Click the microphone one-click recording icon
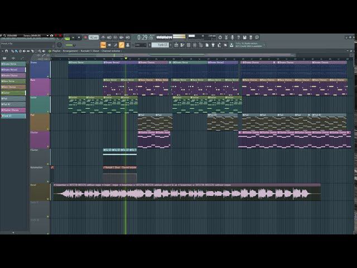 (x=232, y=37)
